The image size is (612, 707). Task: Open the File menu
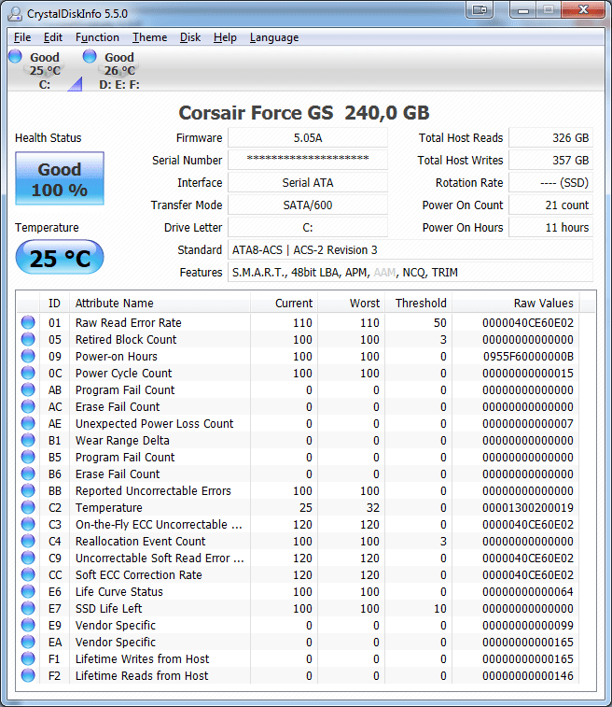[x=22, y=37]
